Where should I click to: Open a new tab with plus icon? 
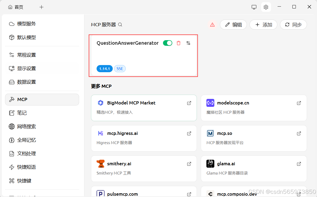(42, 7)
